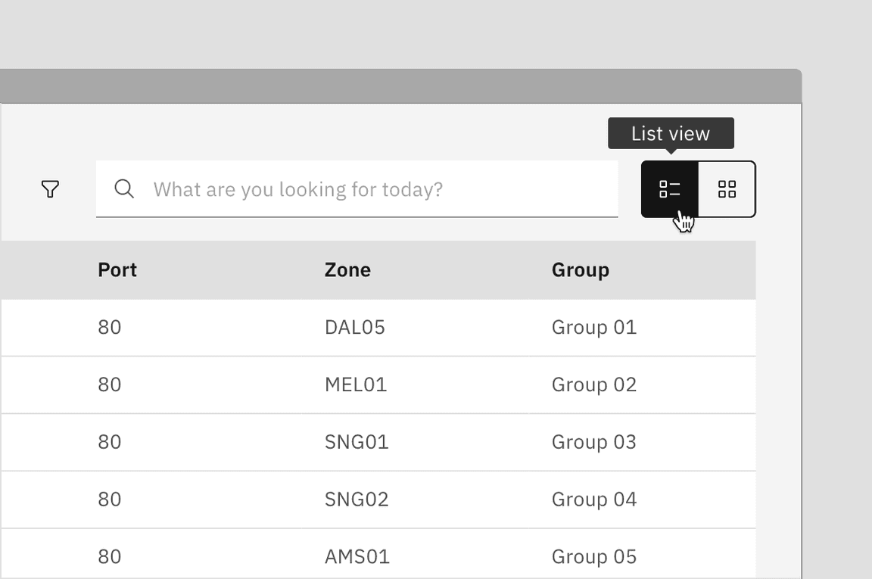The width and height of the screenshot is (872, 579).
Task: Click the List view tooltip
Action: 671,134
